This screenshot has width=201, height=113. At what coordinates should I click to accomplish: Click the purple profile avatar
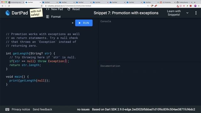(195, 6)
